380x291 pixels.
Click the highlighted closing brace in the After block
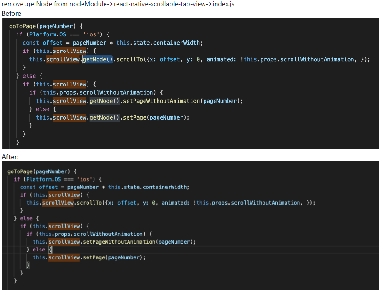pos(28,265)
